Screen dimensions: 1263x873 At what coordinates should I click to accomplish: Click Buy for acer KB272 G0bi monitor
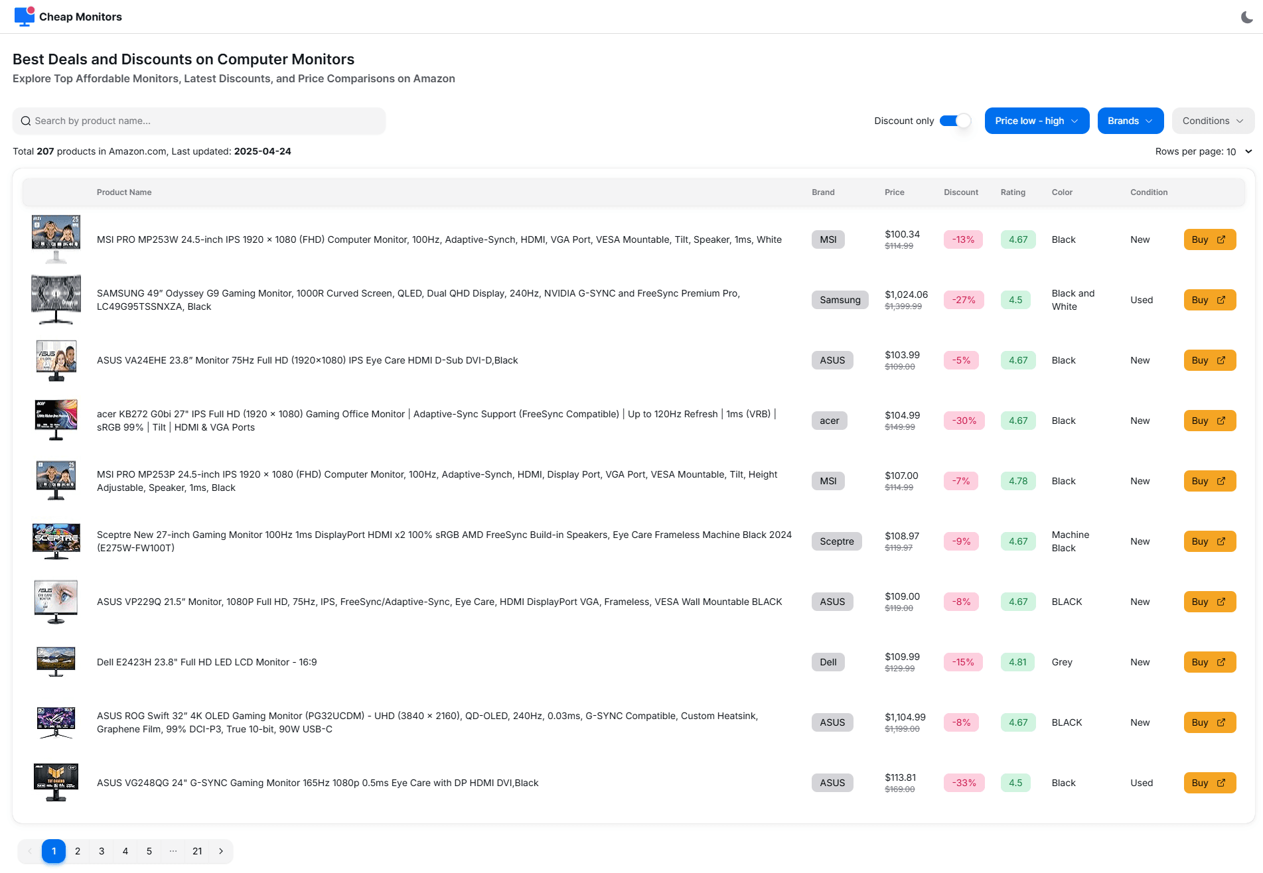1209,421
